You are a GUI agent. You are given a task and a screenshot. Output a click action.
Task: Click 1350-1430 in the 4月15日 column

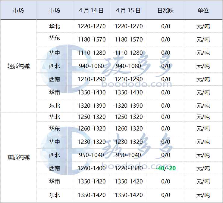point(128,93)
